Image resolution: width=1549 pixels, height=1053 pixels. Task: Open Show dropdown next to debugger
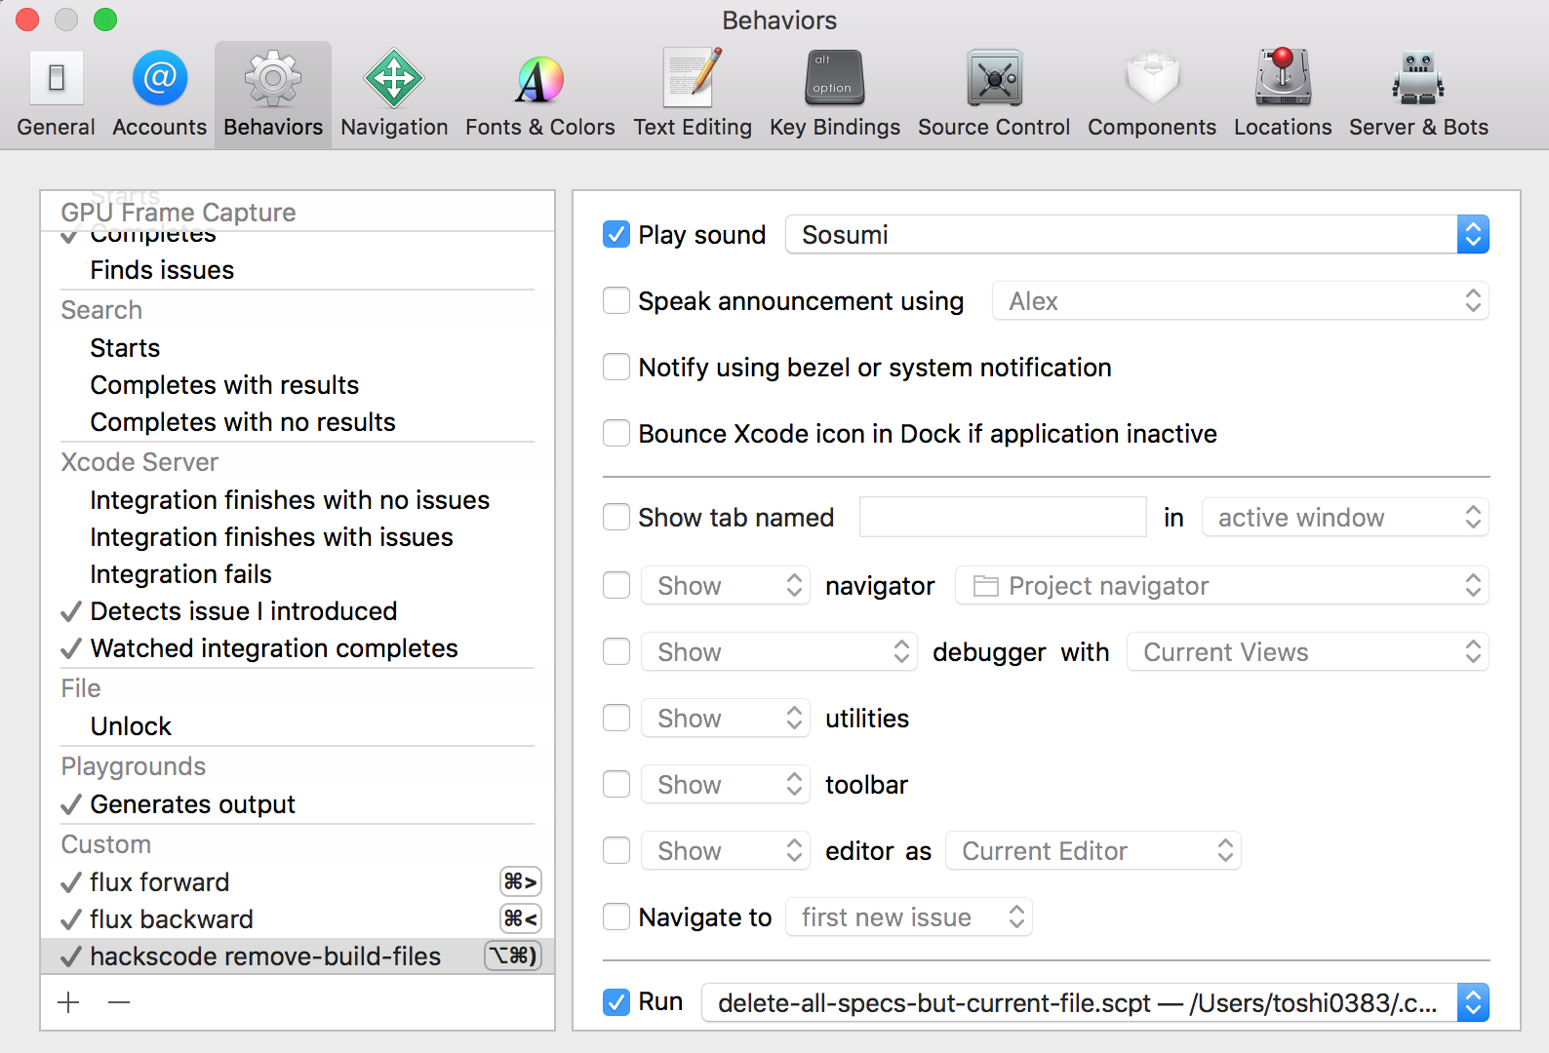[x=779, y=651]
